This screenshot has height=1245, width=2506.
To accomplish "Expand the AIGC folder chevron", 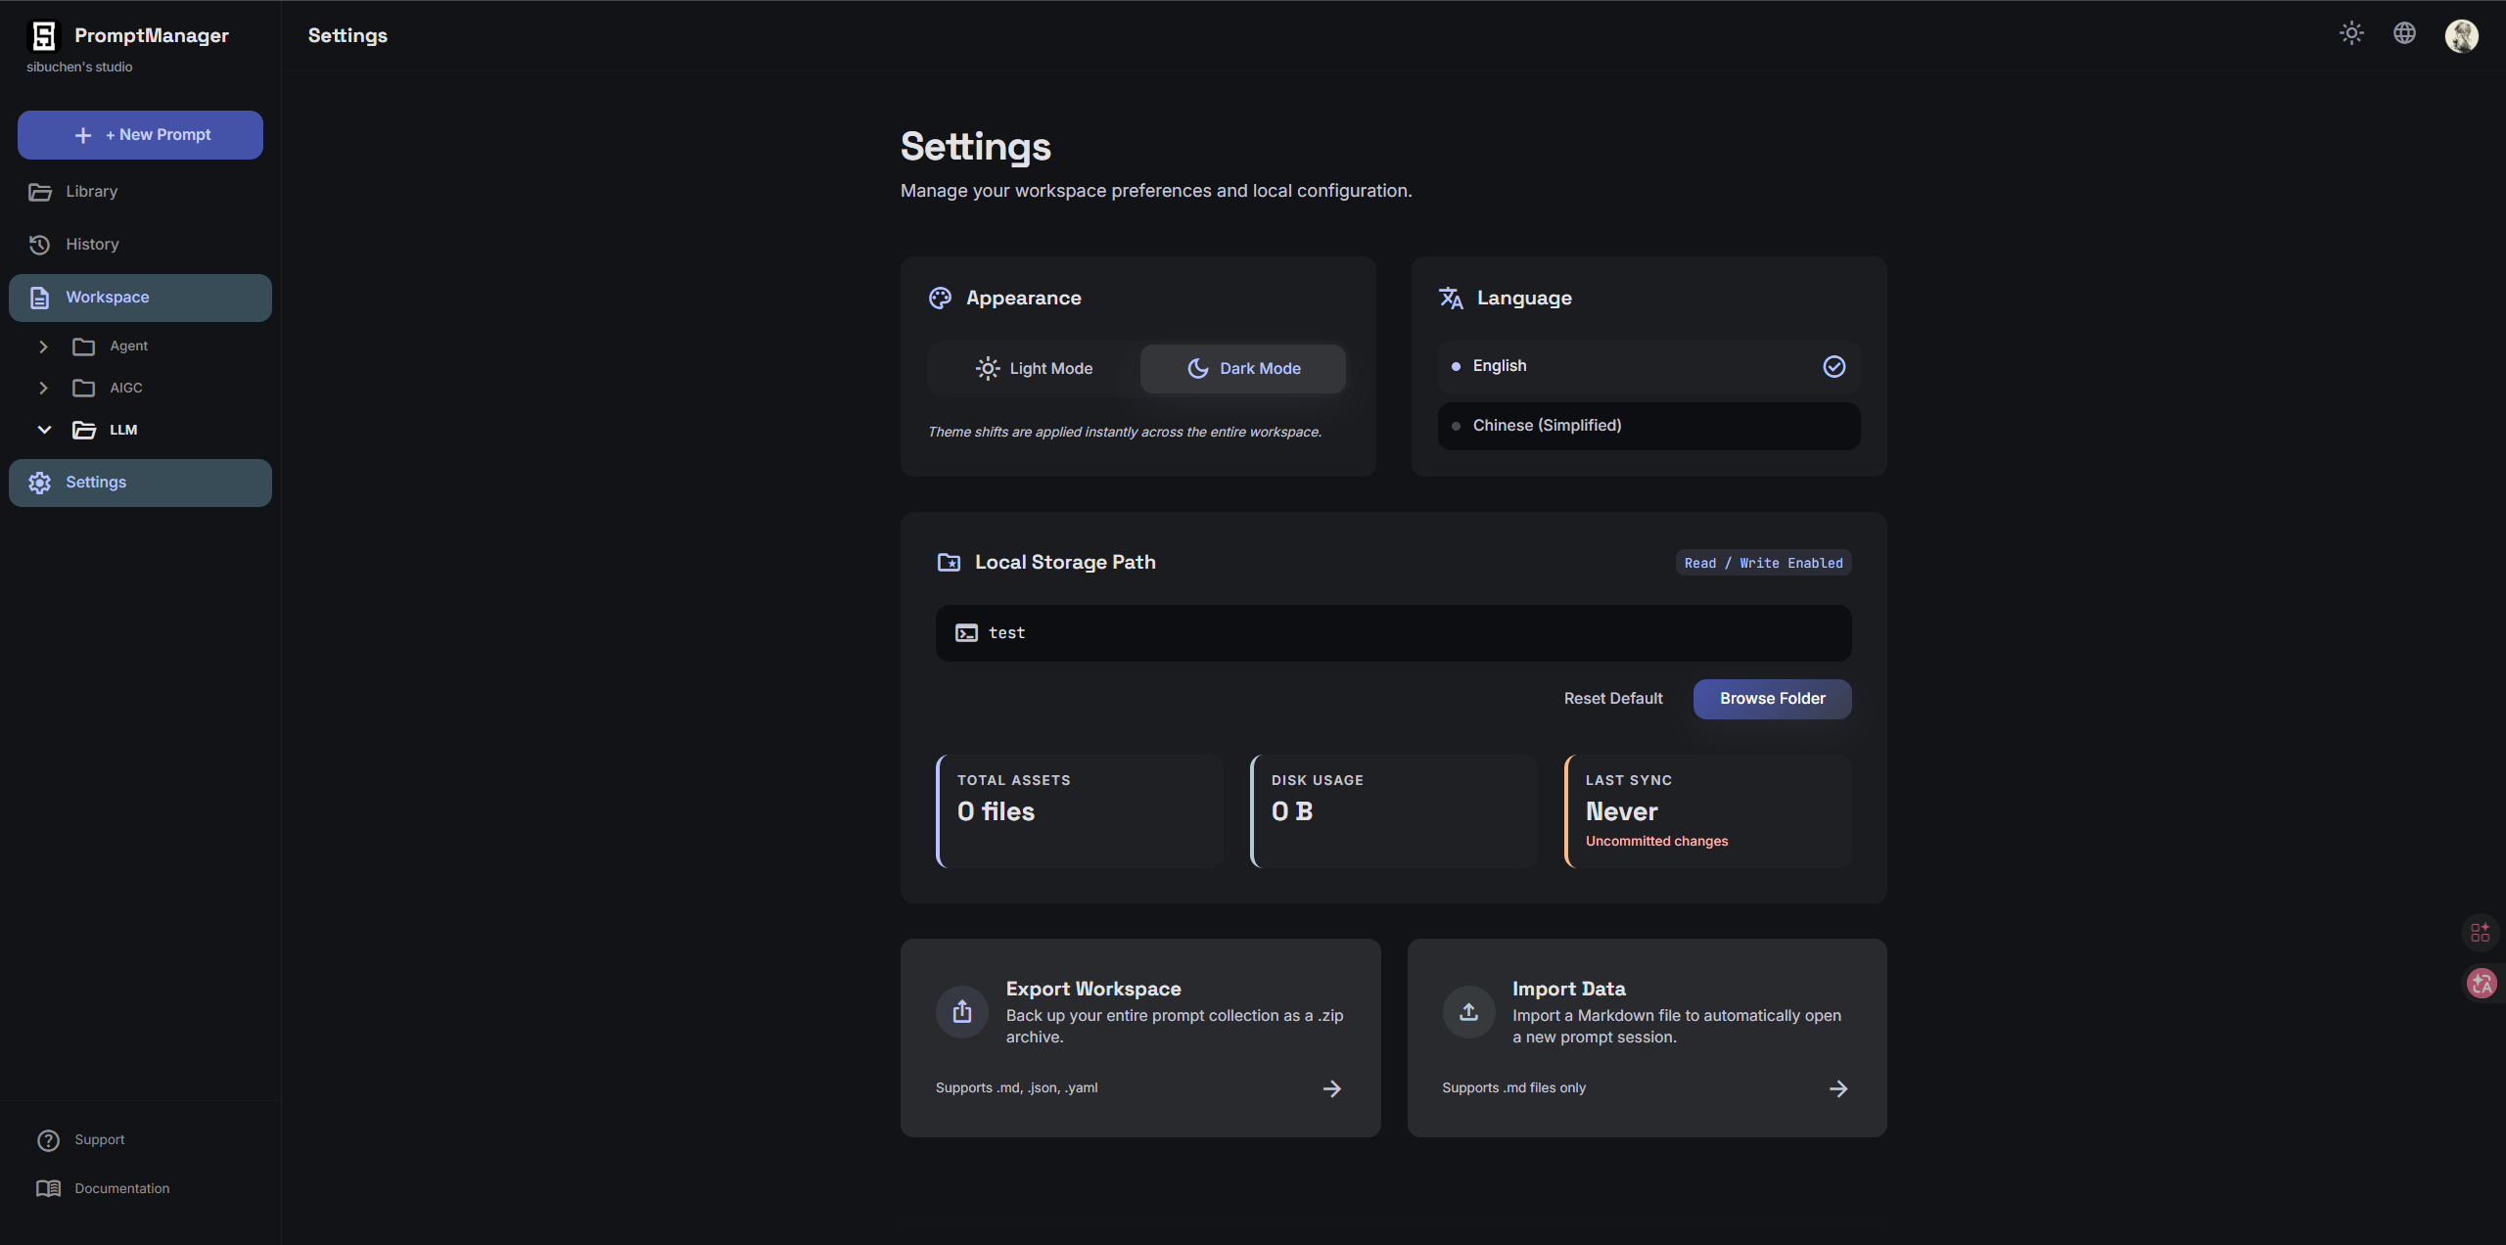I will pos(43,389).
